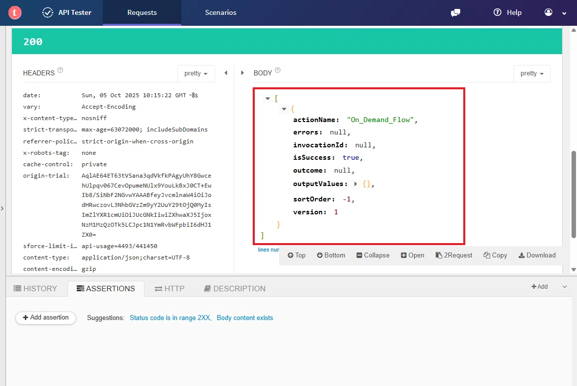Viewport: 577px width, 386px height.
Task: Expand the outputValues object
Action: coord(356,184)
